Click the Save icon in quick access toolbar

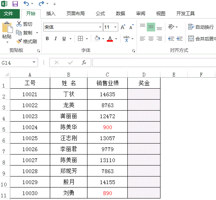coord(15,4)
